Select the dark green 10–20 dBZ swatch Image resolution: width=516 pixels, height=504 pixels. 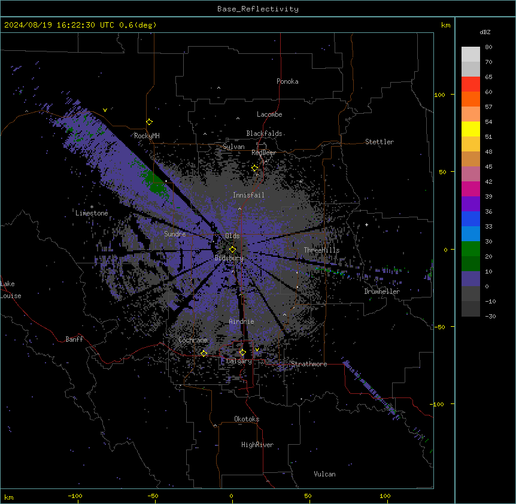[471, 264]
